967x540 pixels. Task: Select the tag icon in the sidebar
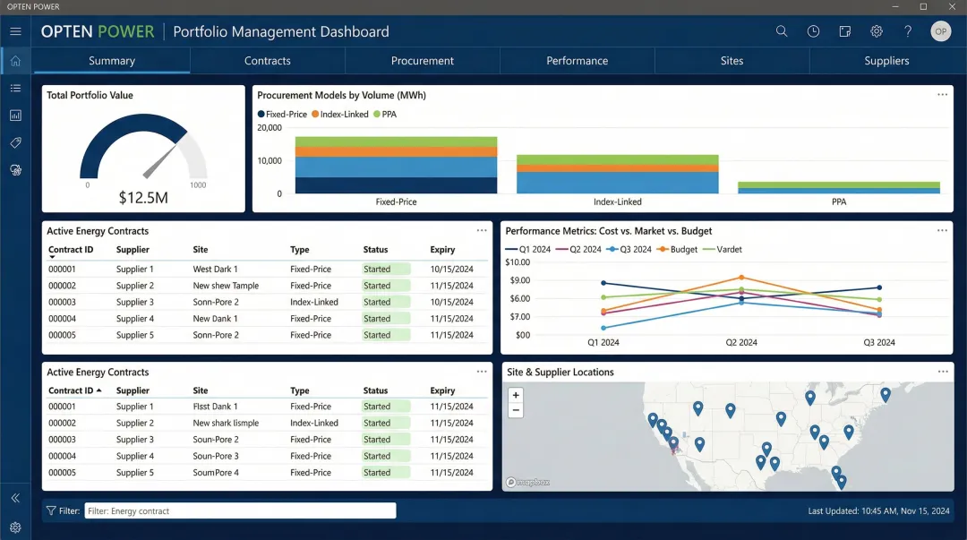click(15, 142)
